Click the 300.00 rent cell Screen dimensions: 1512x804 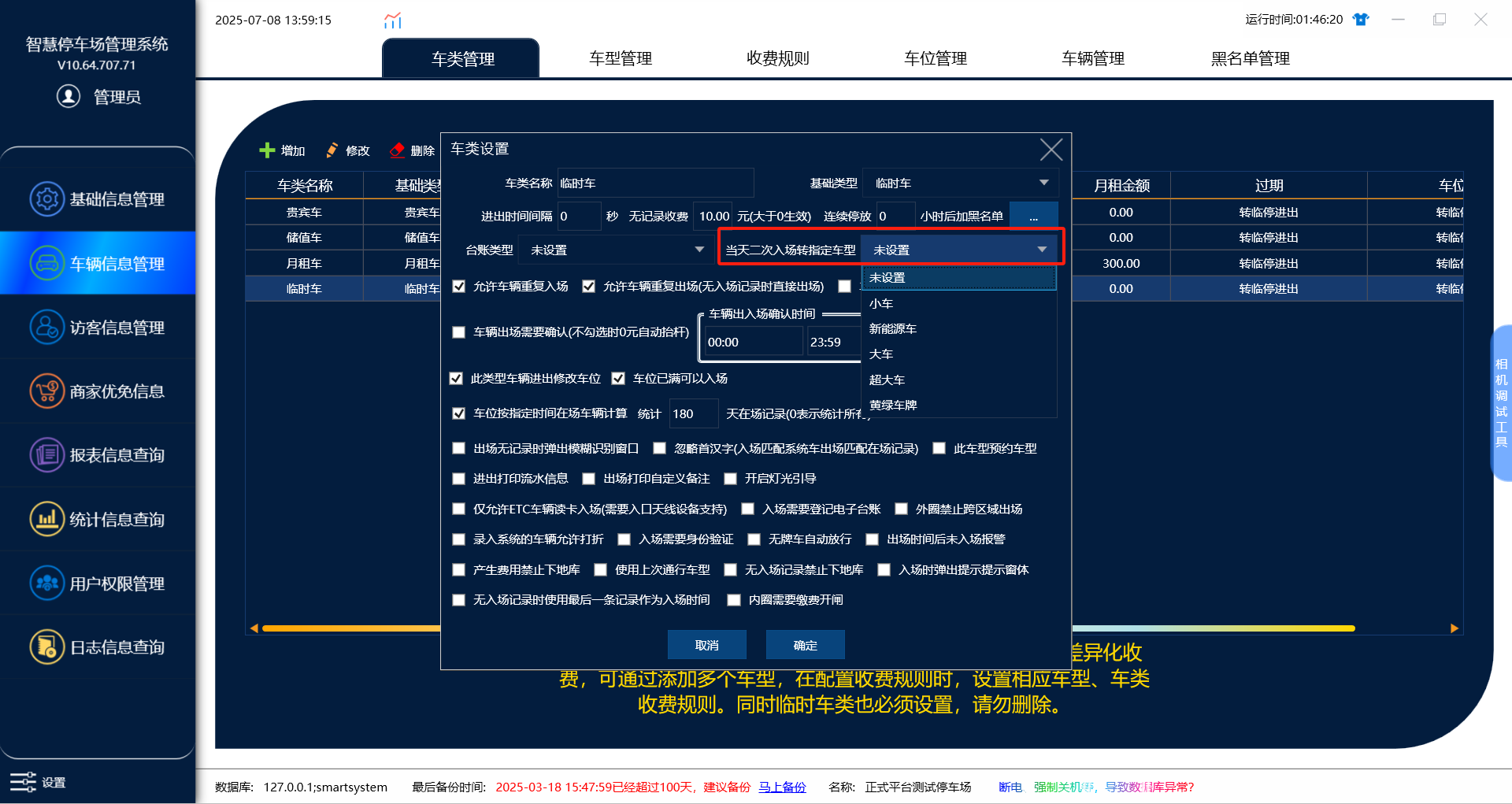point(1121,263)
